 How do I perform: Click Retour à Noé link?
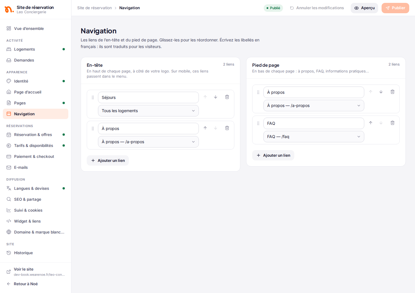point(35,284)
